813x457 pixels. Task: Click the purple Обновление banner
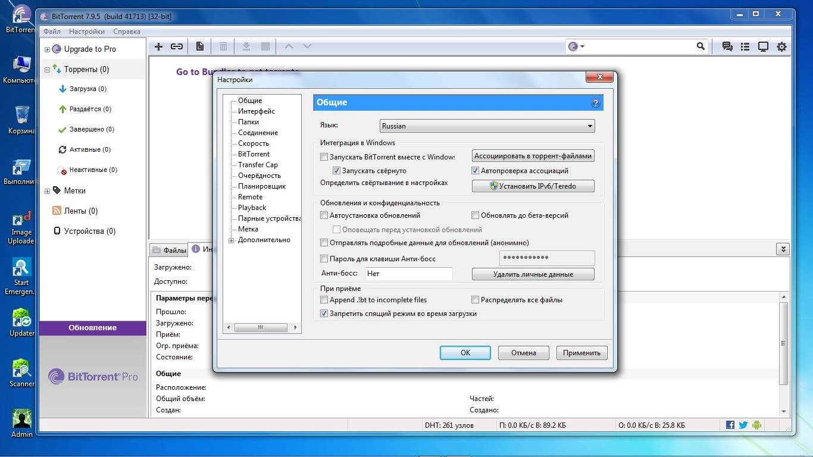coord(93,328)
